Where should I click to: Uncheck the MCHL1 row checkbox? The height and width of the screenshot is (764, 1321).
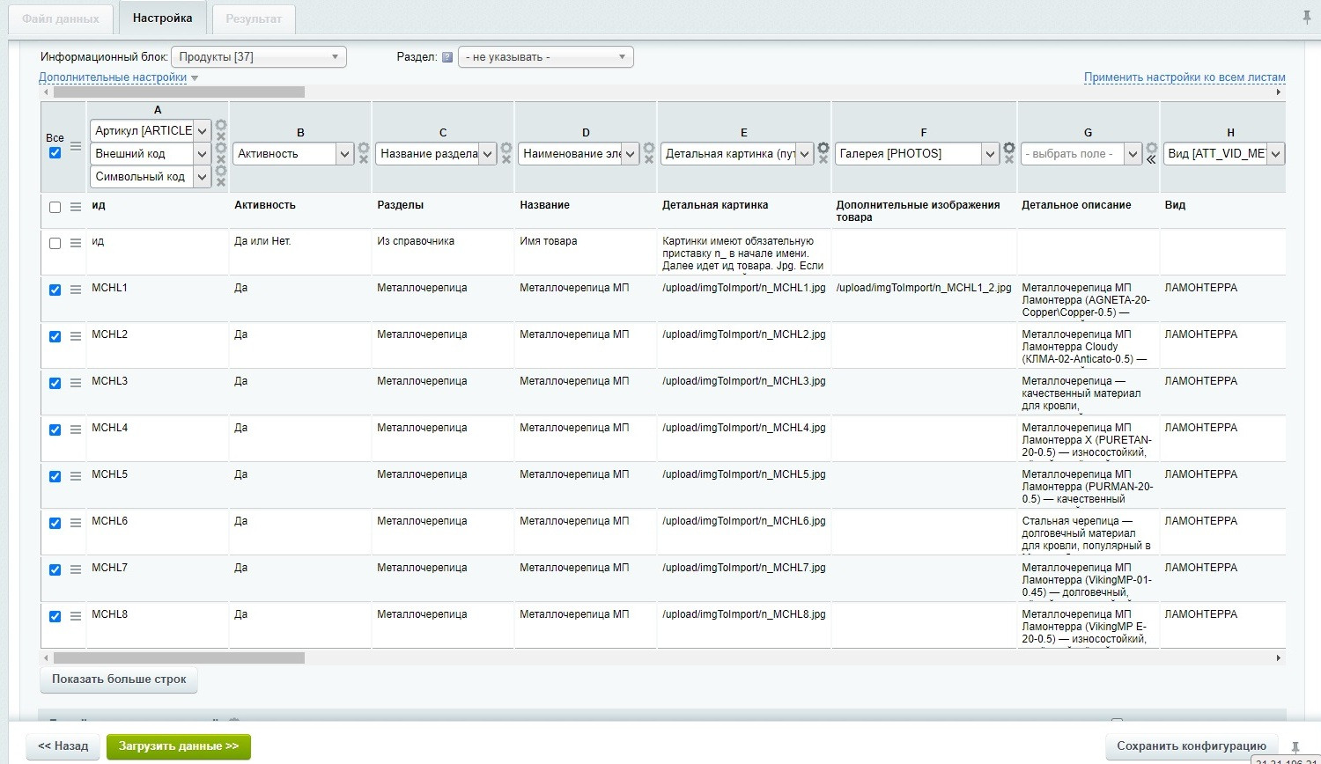point(55,290)
